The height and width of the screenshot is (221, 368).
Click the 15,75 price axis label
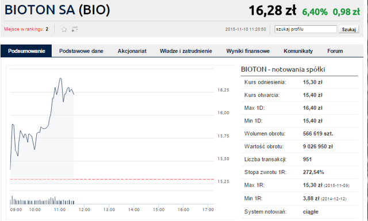pos(223,136)
